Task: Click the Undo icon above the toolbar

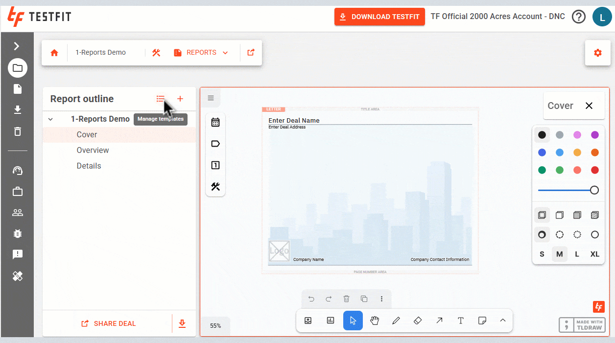Action: tap(311, 299)
